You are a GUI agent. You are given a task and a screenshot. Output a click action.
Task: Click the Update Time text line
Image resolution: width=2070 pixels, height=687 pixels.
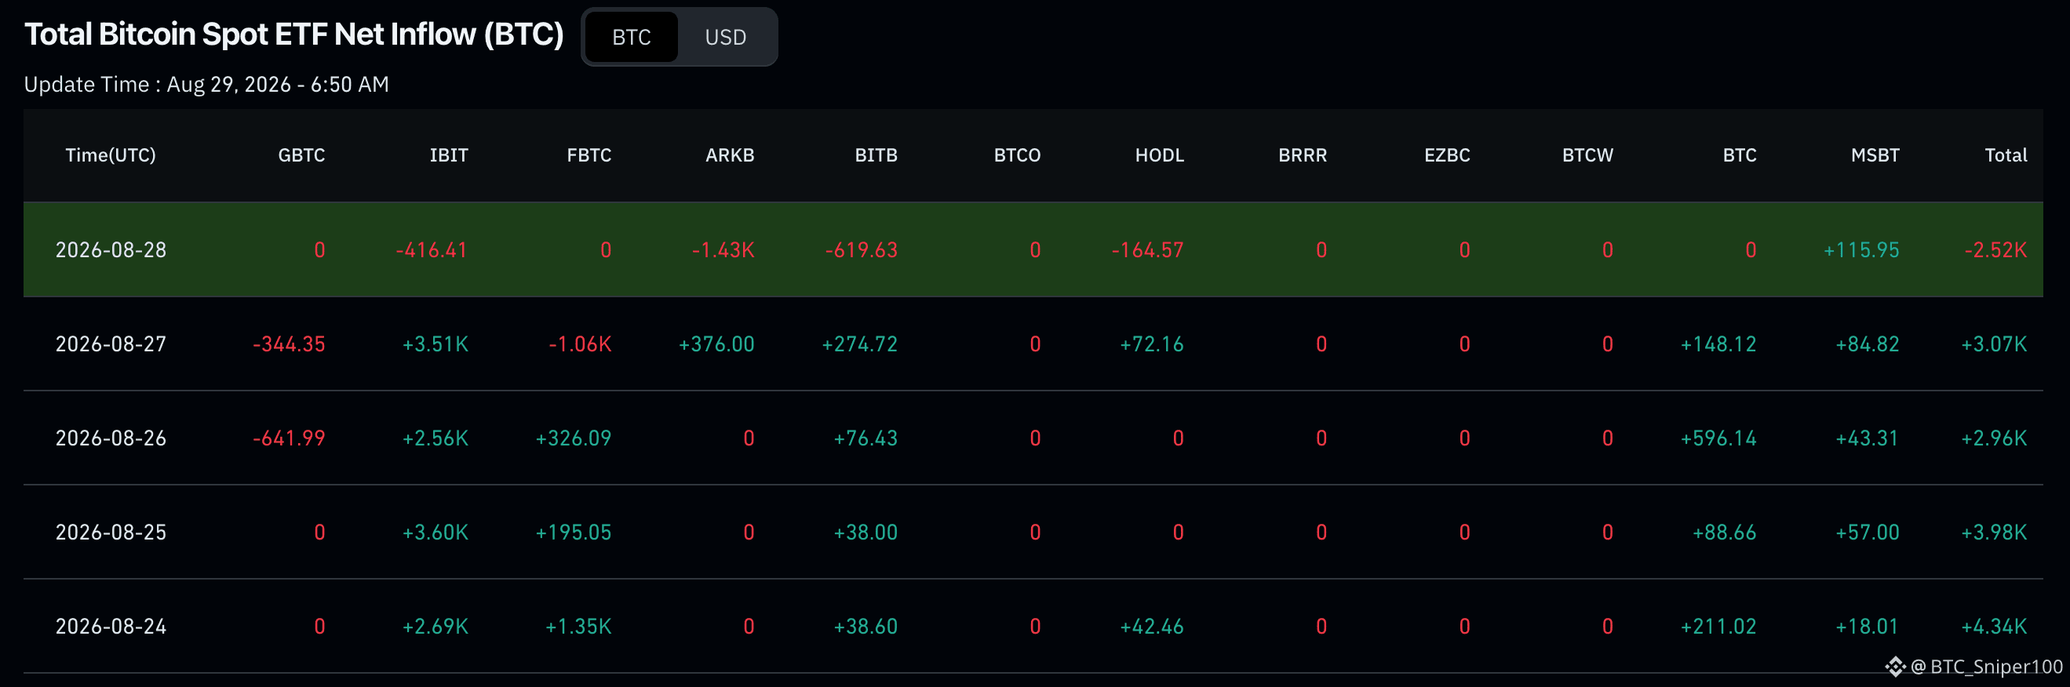pyautogui.click(x=206, y=85)
